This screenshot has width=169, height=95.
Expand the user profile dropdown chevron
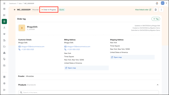pyautogui.click(x=166, y=3)
